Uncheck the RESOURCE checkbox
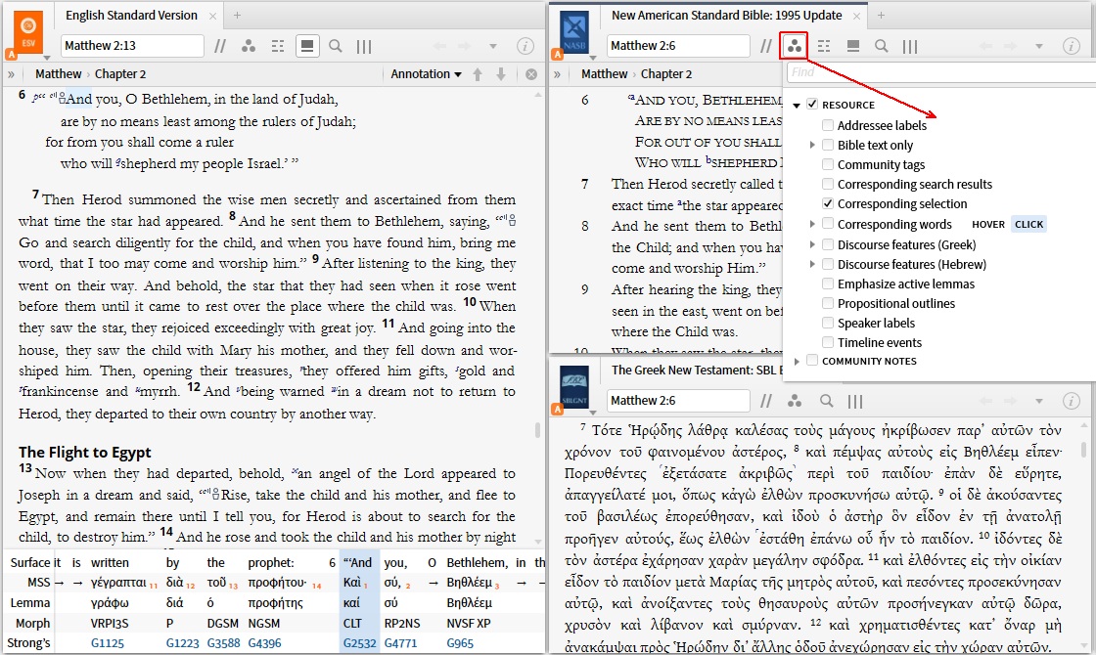Screen dimensions: 1096x655 tap(811, 104)
